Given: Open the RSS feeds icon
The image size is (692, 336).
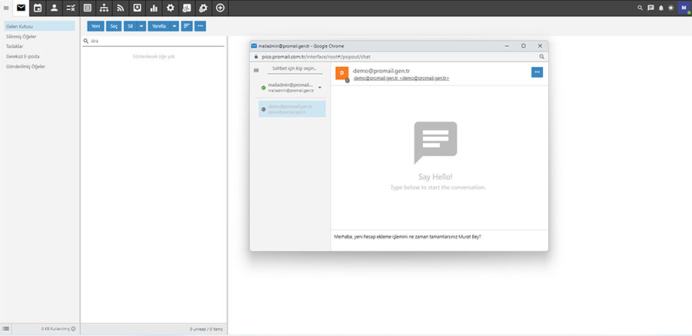Looking at the screenshot, I should [121, 8].
